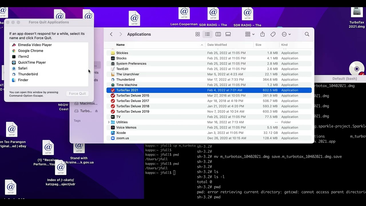The width and height of the screenshot is (366, 206).
Task: Click the Thunderbird icon in Finder list
Action: pyautogui.click(x=113, y=80)
